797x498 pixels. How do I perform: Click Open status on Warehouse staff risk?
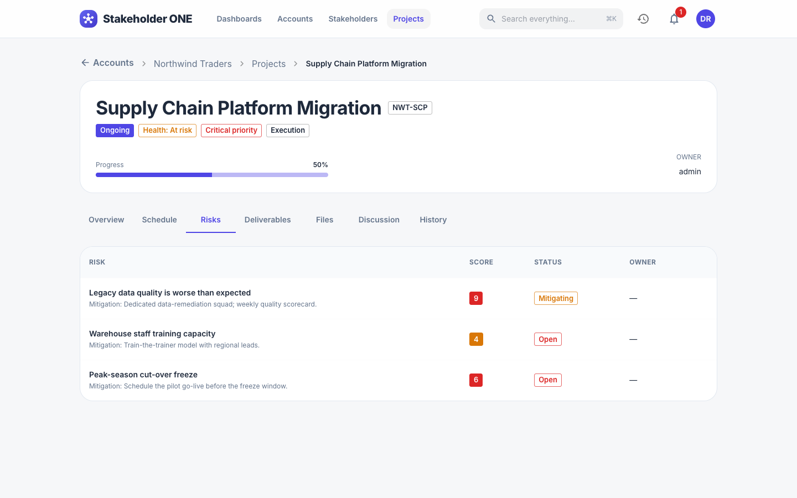(548, 339)
